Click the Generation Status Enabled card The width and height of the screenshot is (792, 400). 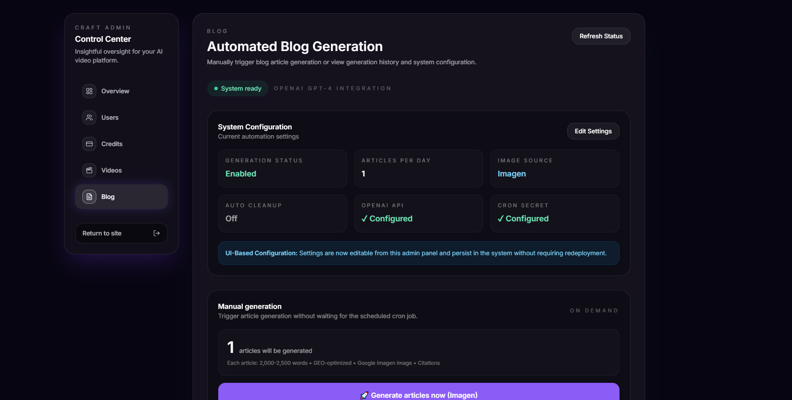tap(282, 169)
